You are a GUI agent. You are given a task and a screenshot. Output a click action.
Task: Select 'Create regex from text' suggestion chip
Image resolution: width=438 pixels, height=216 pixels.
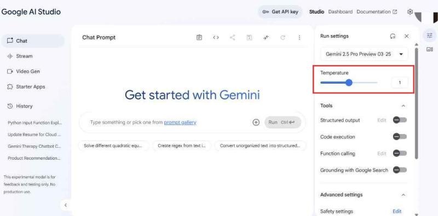[182, 145]
